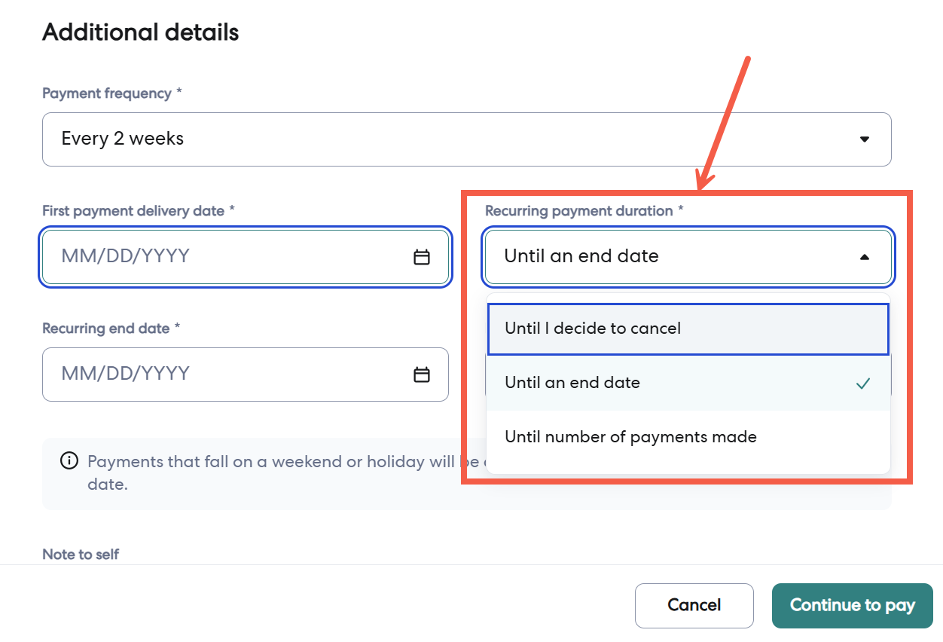Click the "Every 2 weeks" frequency value
Screen dimensions: 943x642
coord(123,139)
